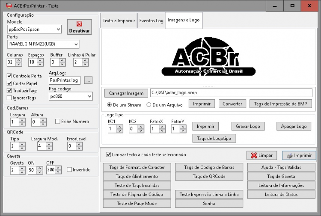Click Apagar Logo button
The height and width of the screenshot is (216, 321).
click(294, 127)
